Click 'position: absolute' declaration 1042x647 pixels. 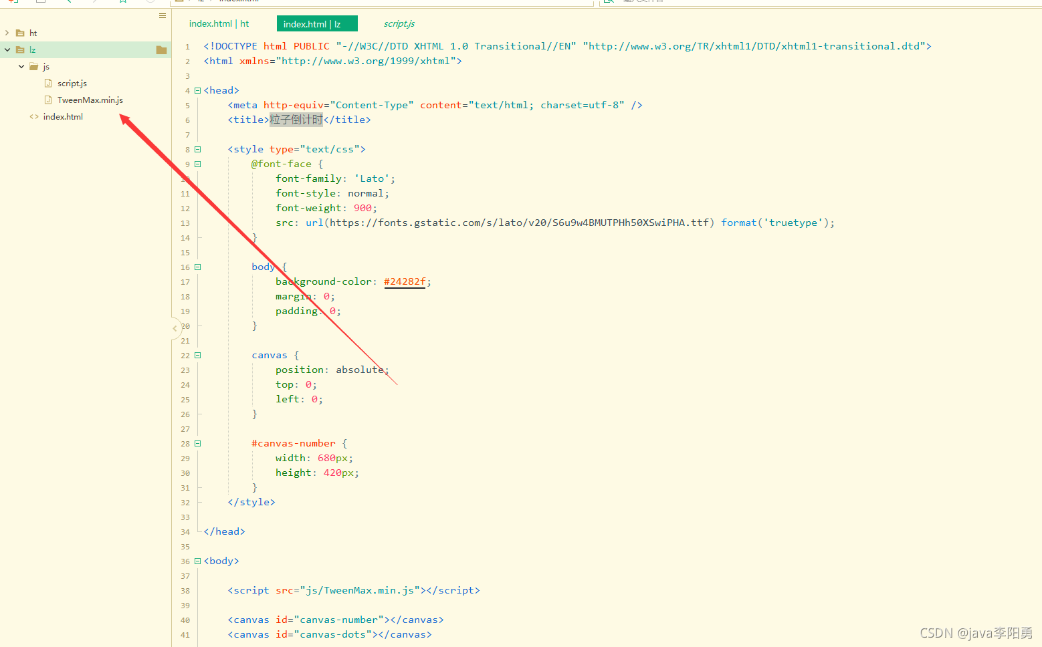tap(332, 370)
